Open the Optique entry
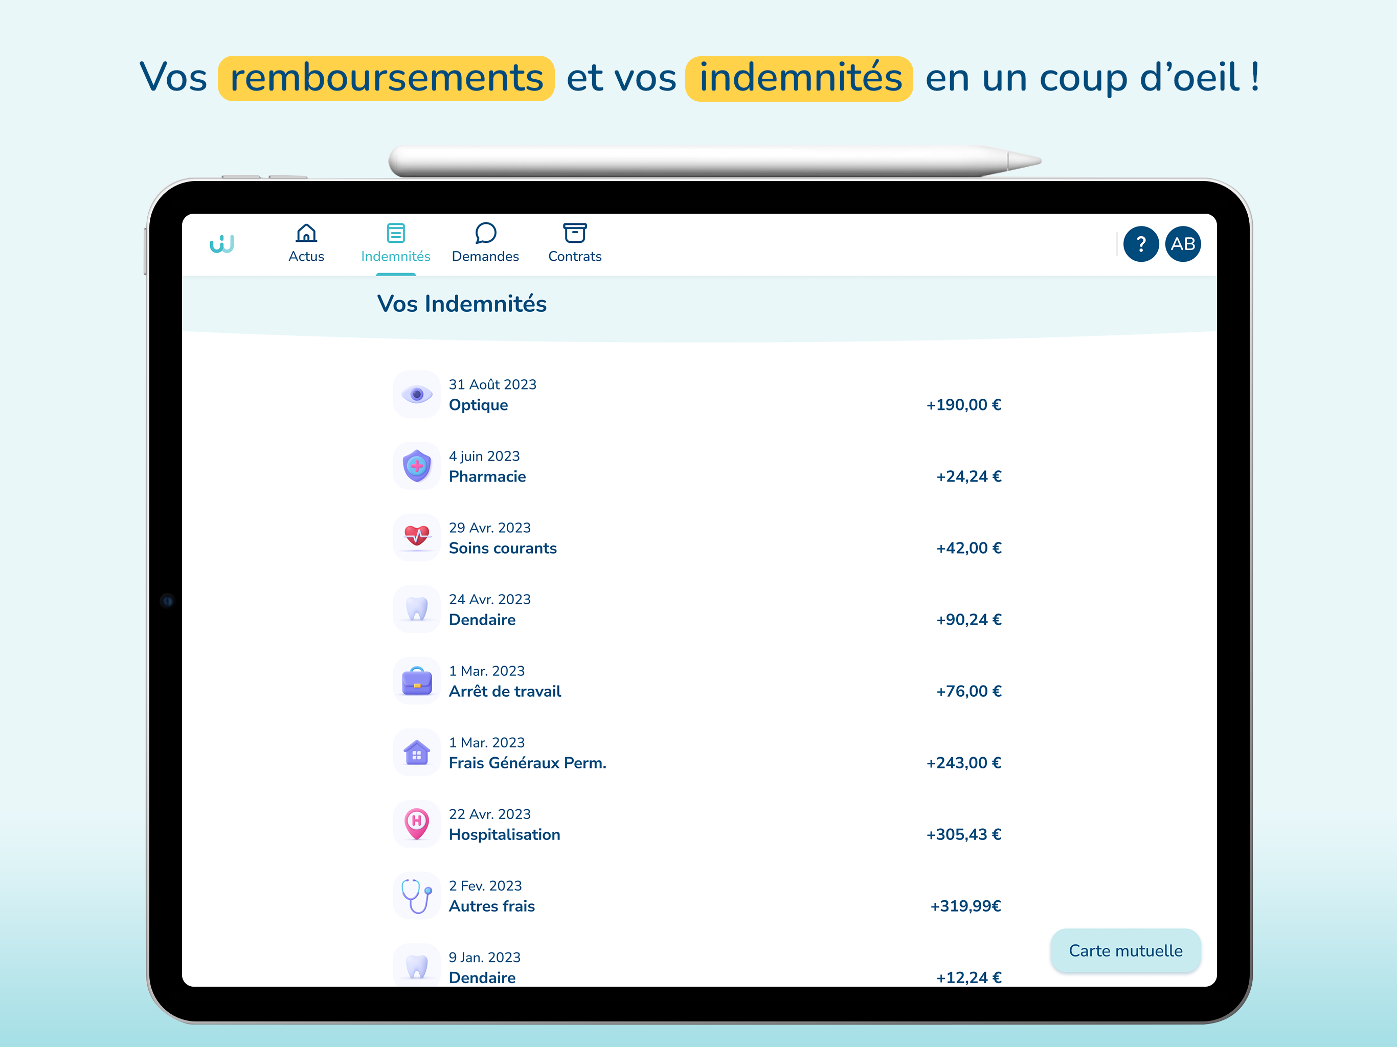The image size is (1397, 1047). click(697, 395)
